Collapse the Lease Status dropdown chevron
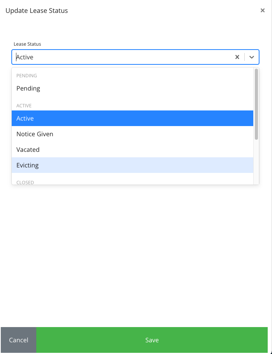This screenshot has height=354, width=272. pos(252,57)
